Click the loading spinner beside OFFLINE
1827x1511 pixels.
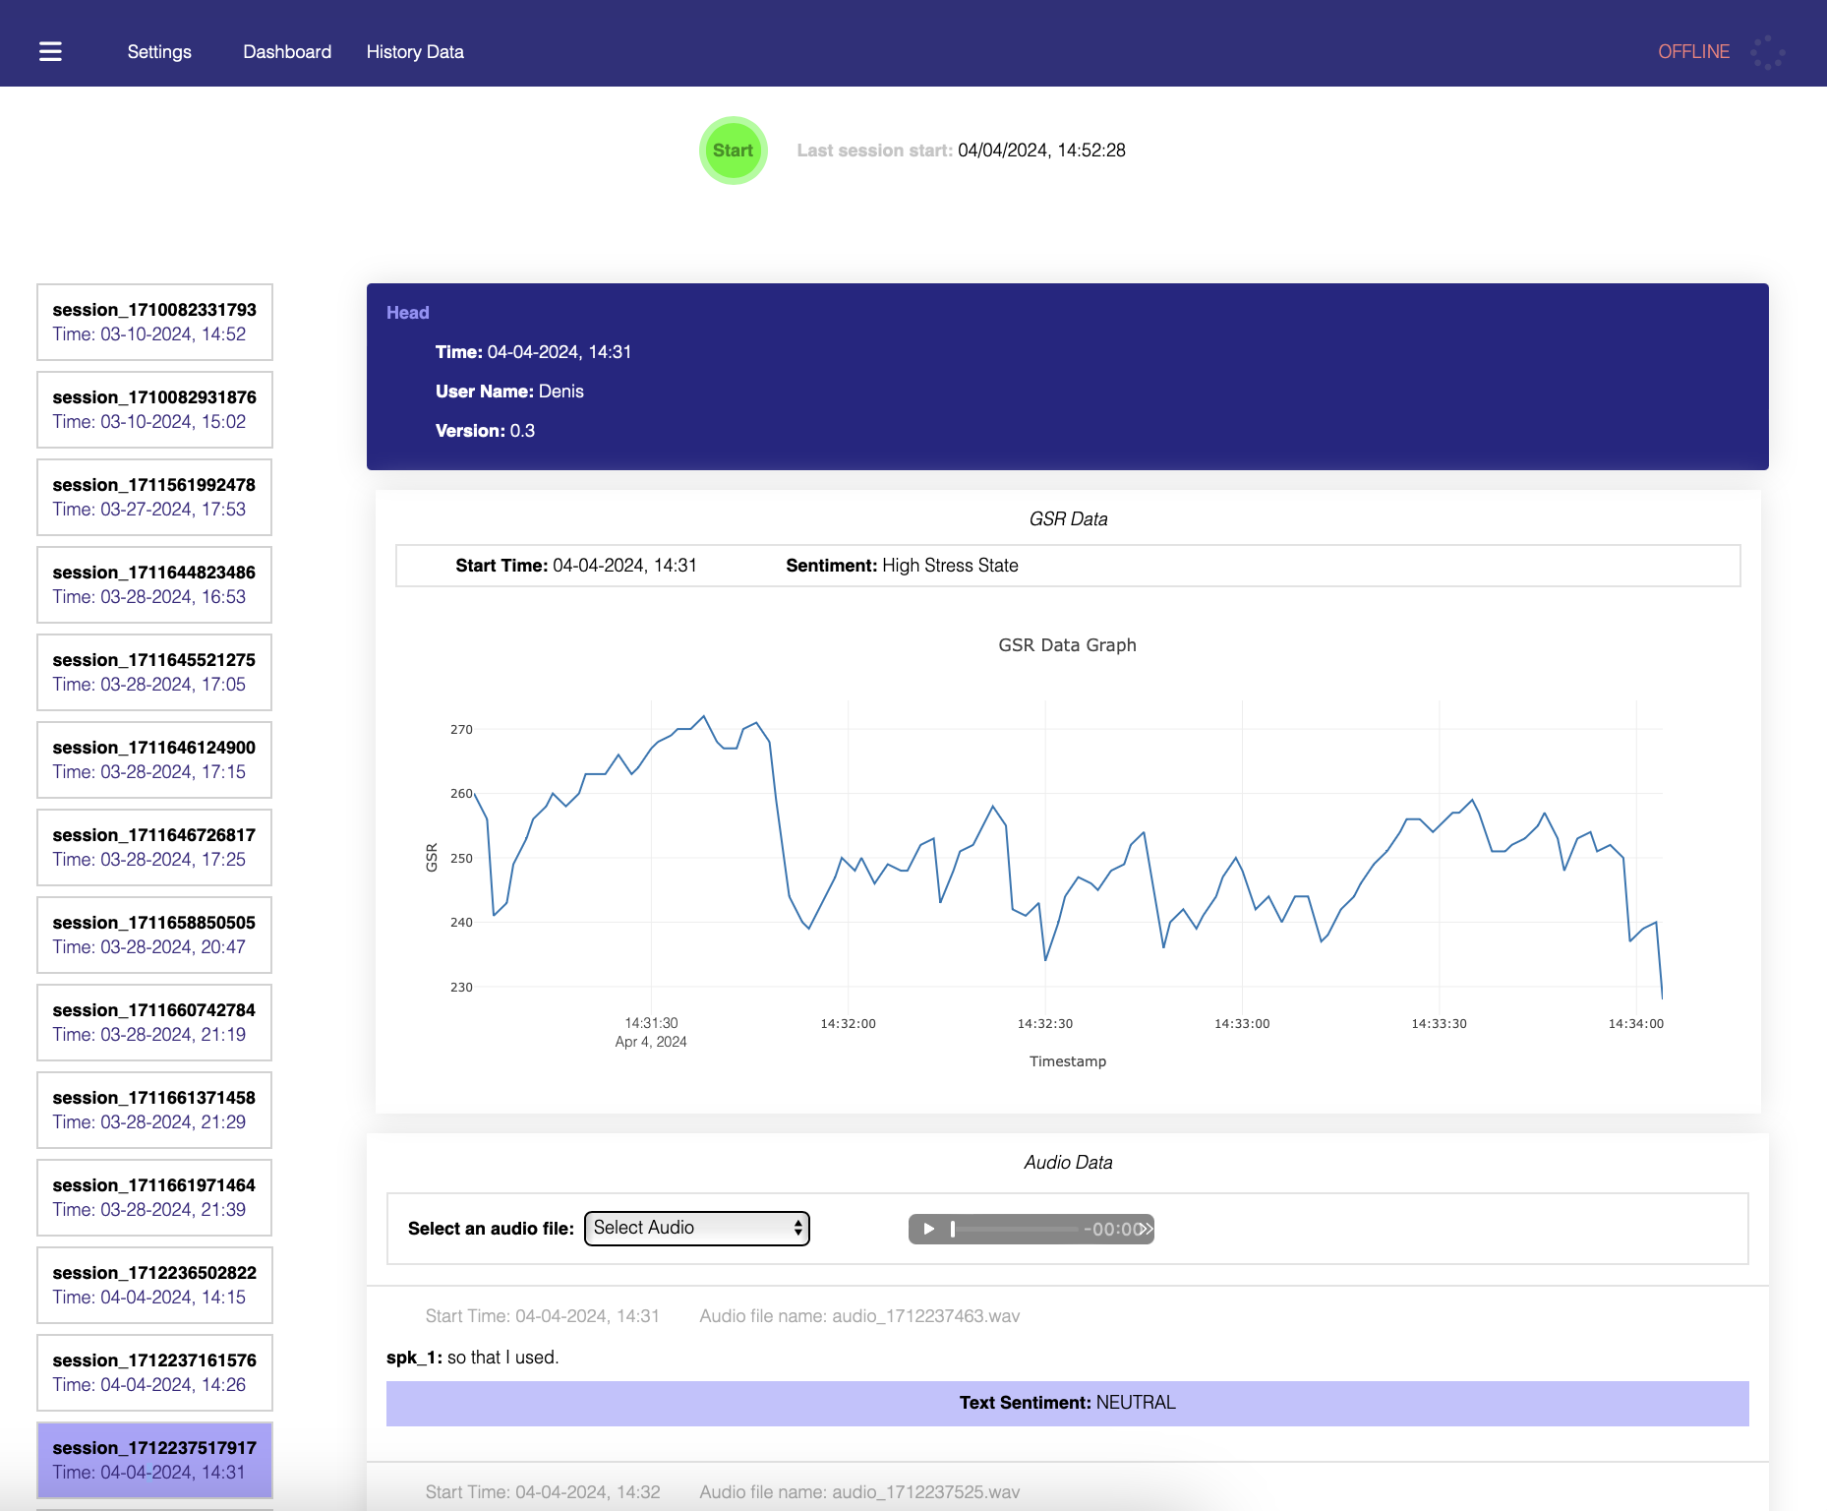click(1767, 52)
